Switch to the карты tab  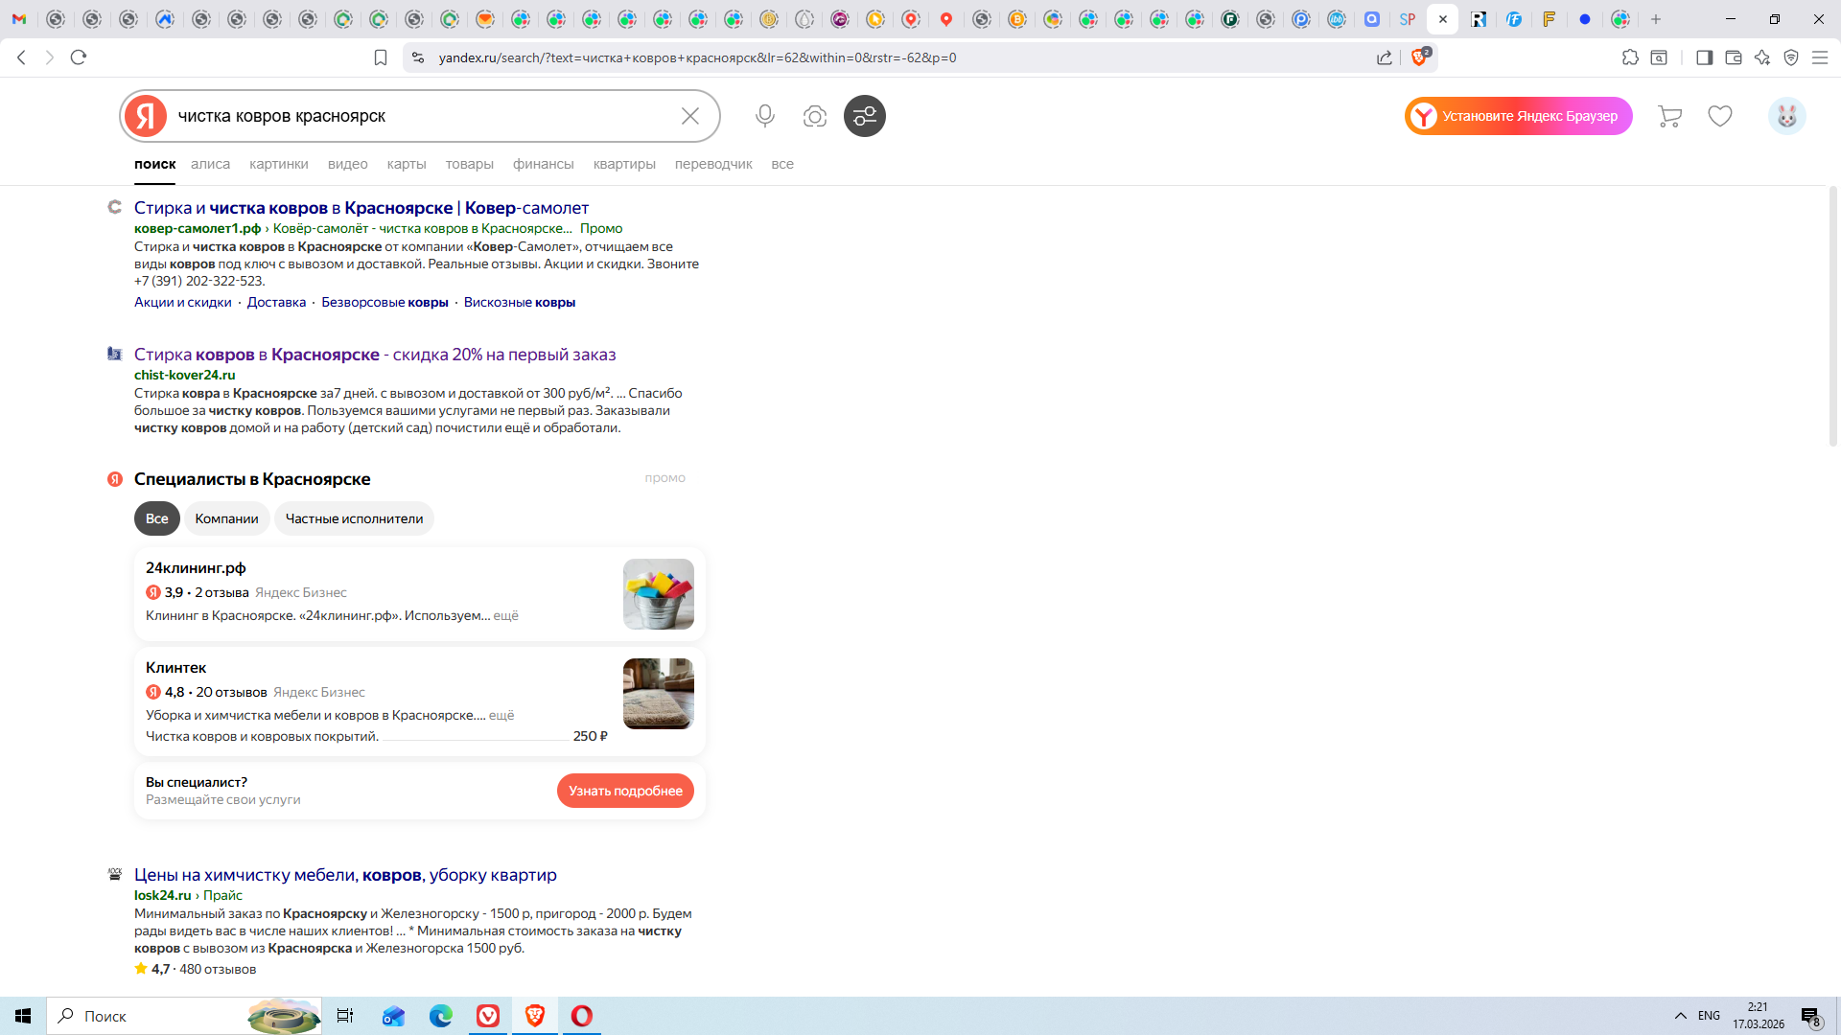tap(406, 164)
